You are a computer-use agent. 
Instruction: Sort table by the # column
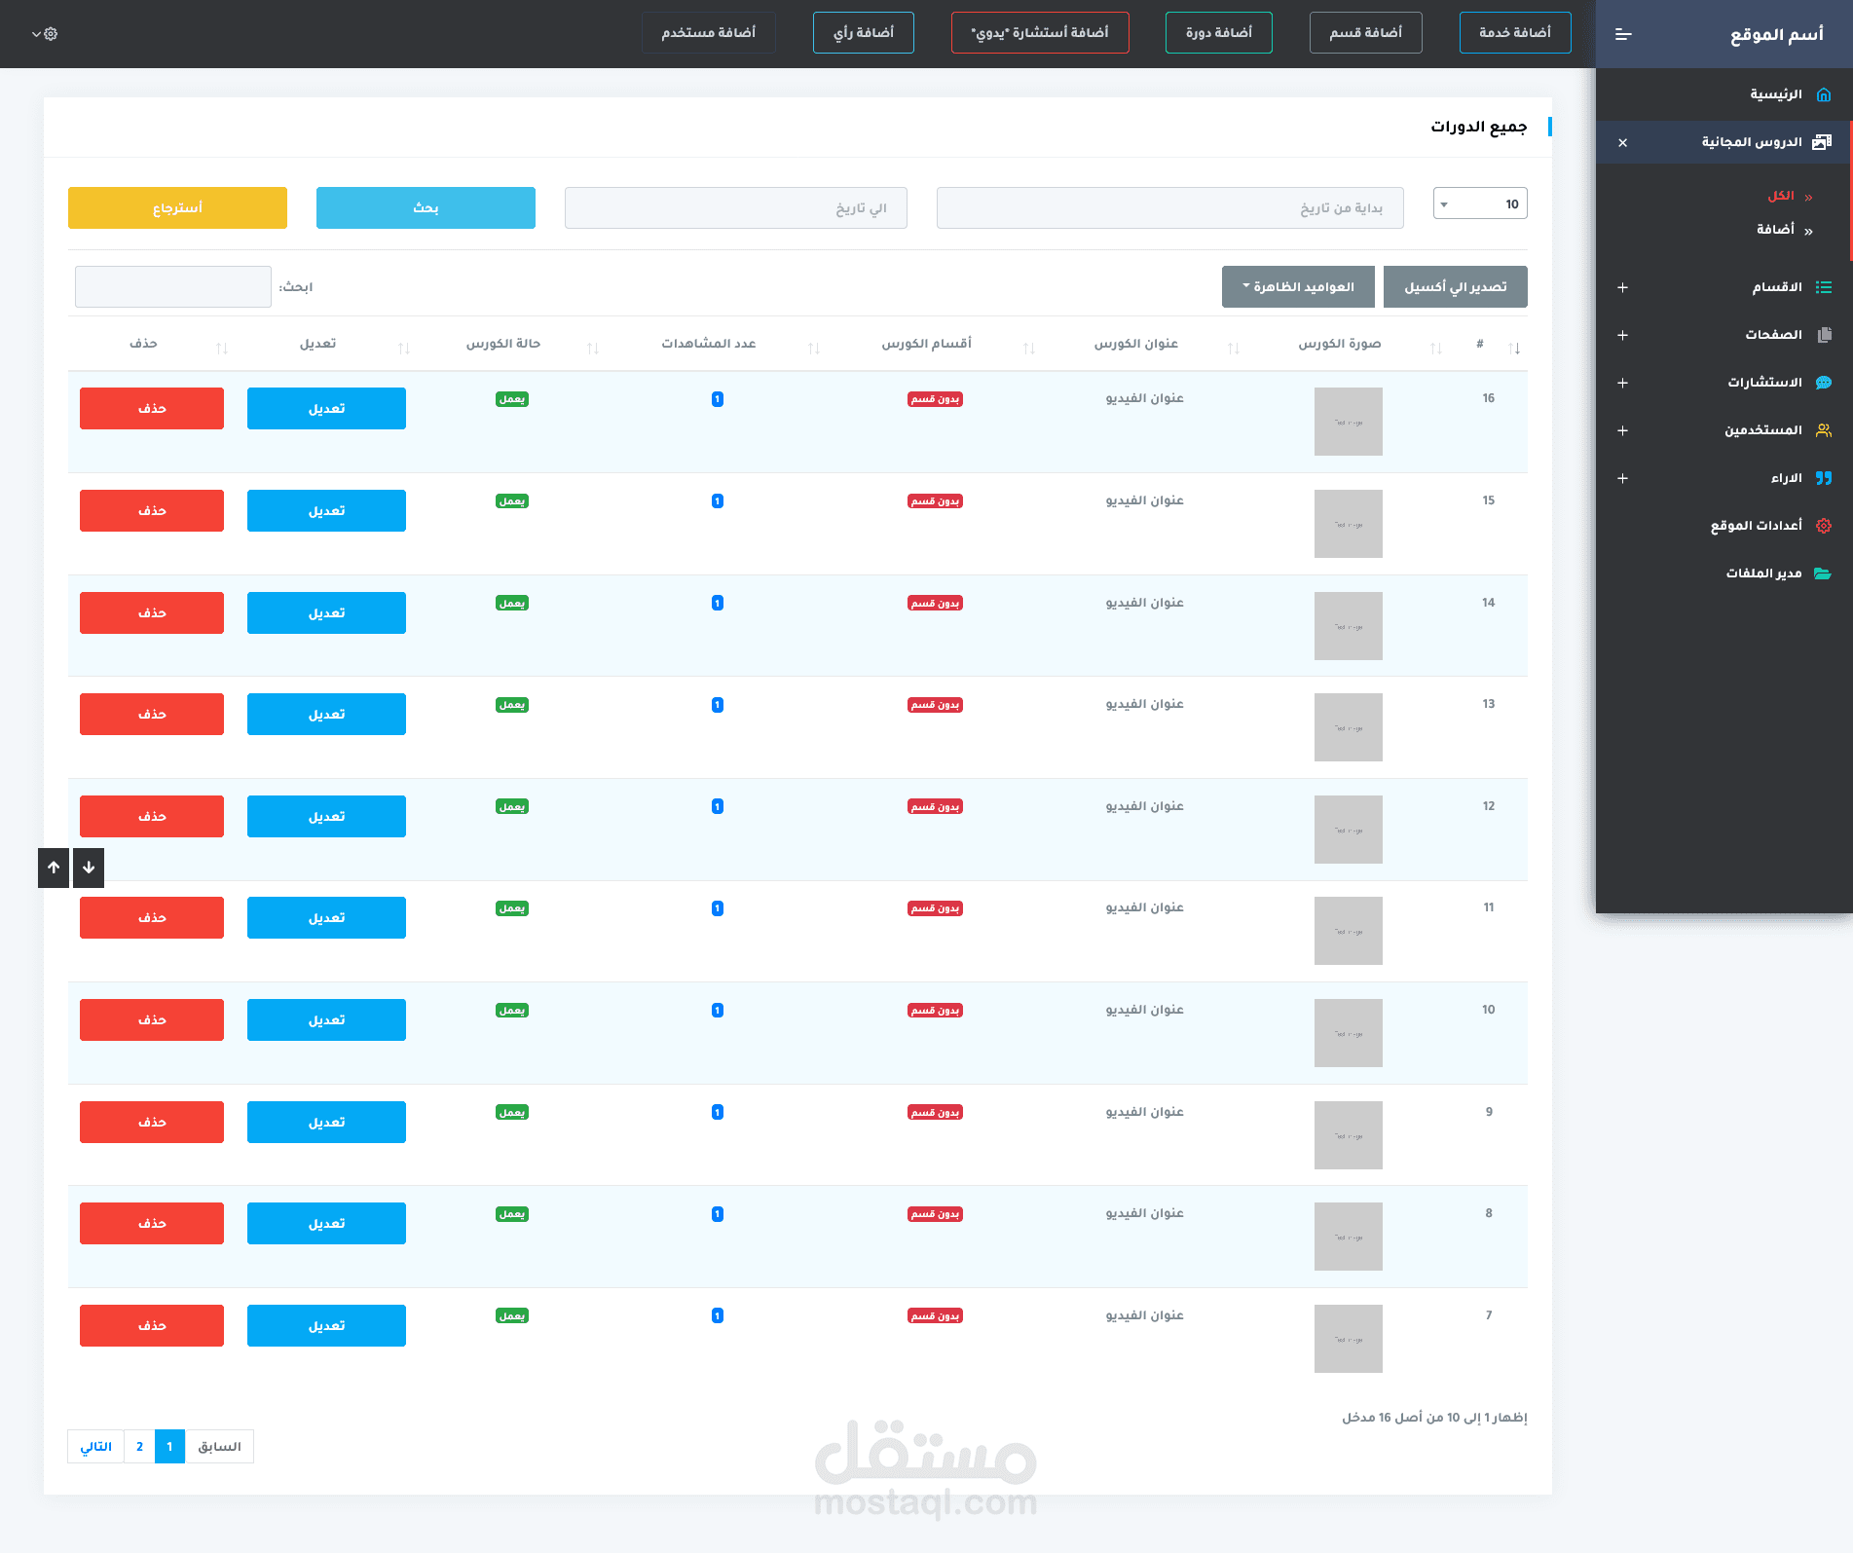[1514, 349]
